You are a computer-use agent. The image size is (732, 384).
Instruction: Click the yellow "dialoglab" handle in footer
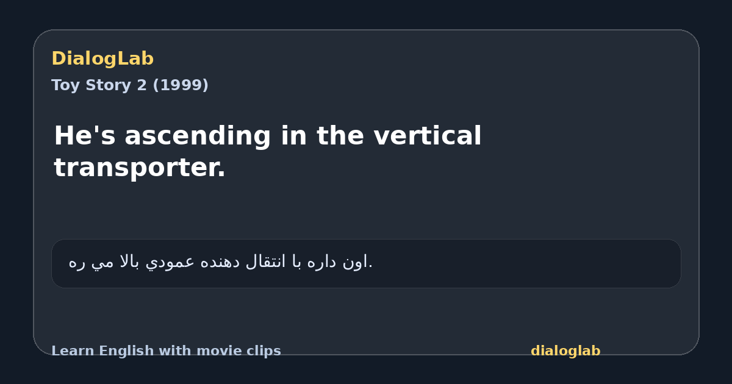565,351
